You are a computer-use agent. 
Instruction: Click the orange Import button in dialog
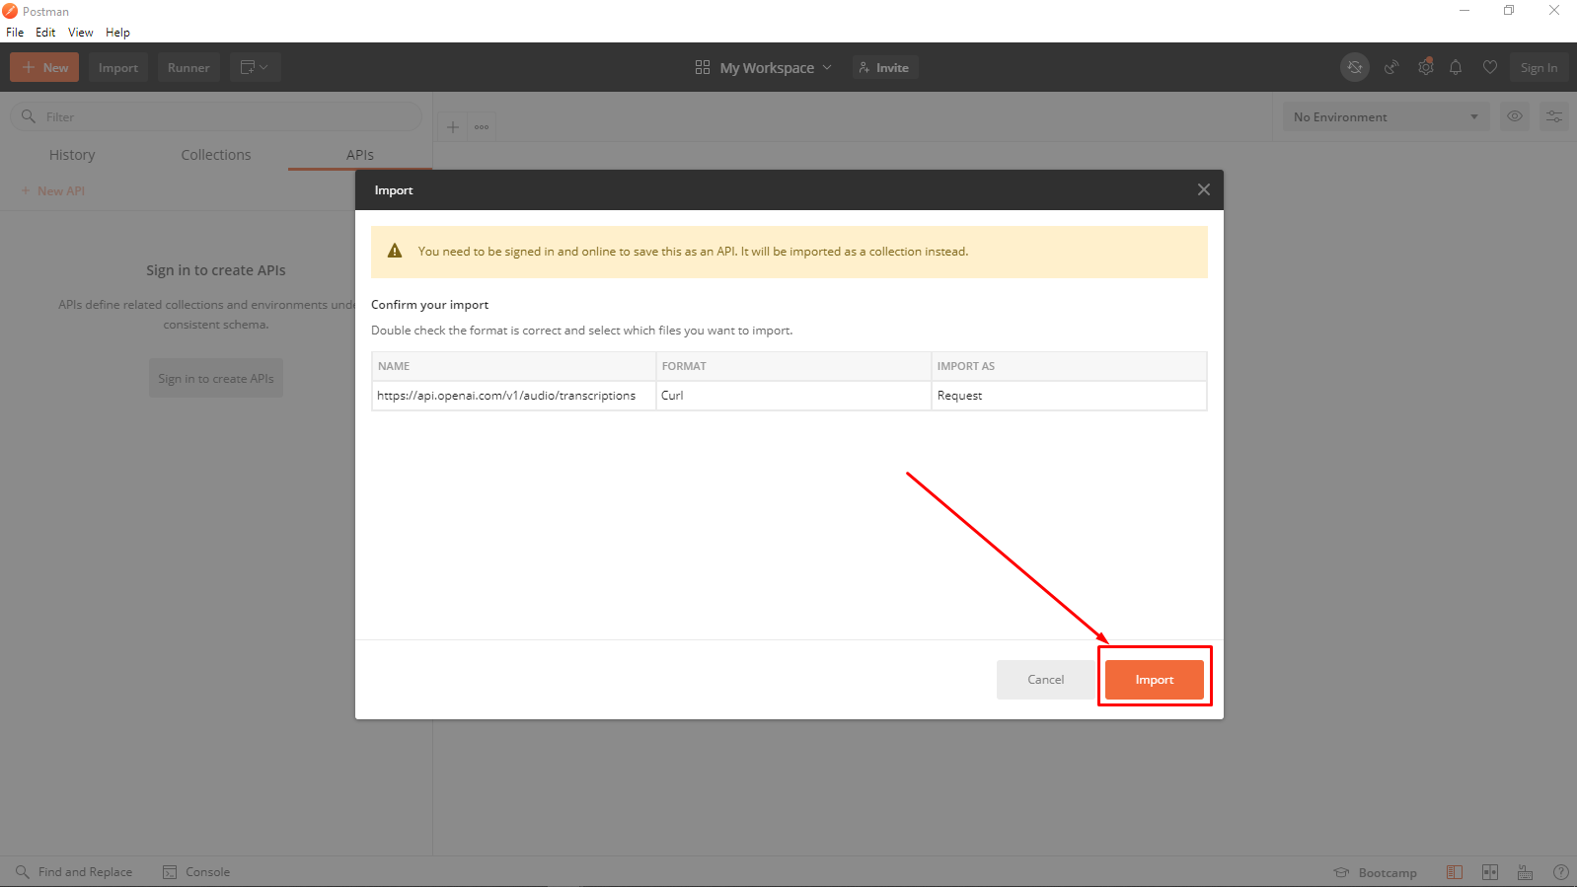point(1155,680)
